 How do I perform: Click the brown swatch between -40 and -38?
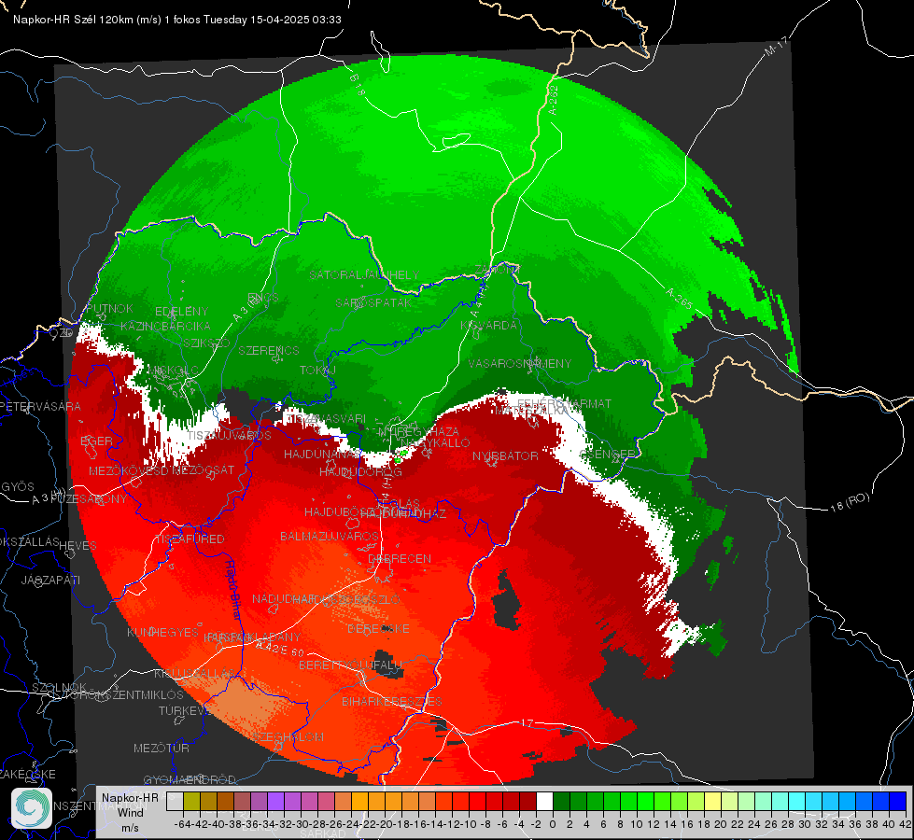pos(225,802)
